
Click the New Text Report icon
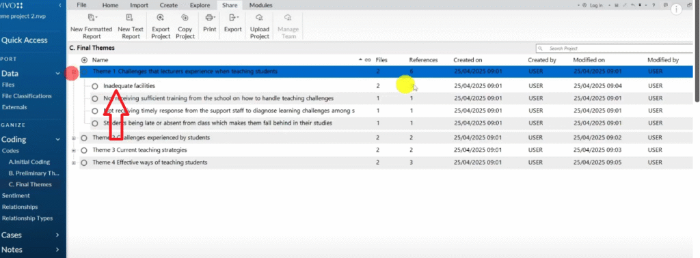coord(130,18)
